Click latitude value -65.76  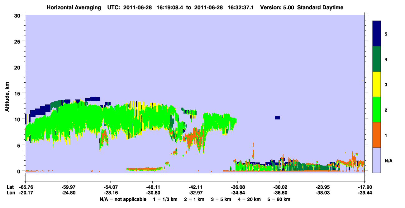(26, 187)
